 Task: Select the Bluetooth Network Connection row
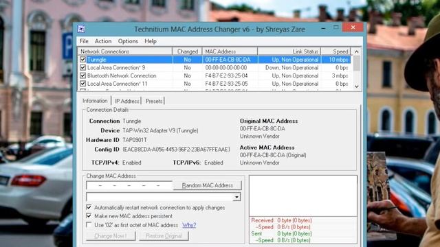tap(214, 75)
